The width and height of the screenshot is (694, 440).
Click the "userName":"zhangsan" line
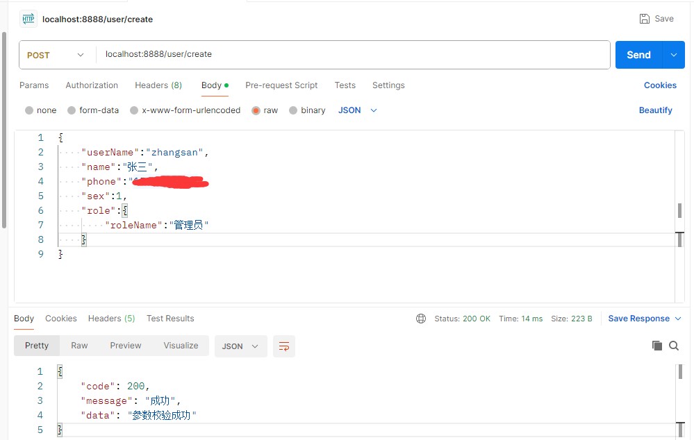[x=144, y=152]
